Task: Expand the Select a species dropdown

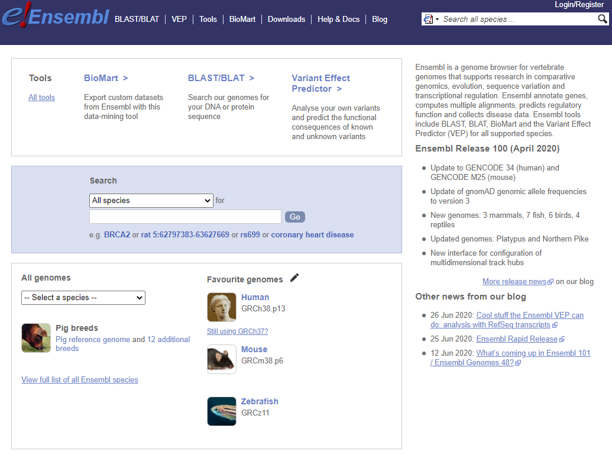Action: pyautogui.click(x=83, y=298)
